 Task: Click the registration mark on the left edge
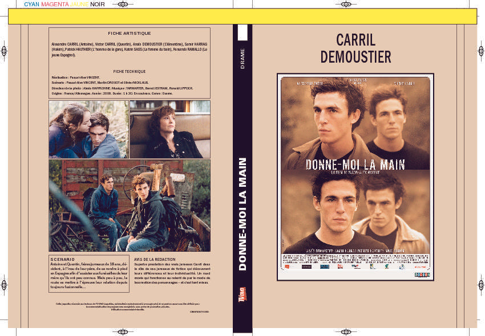coord(4,50)
